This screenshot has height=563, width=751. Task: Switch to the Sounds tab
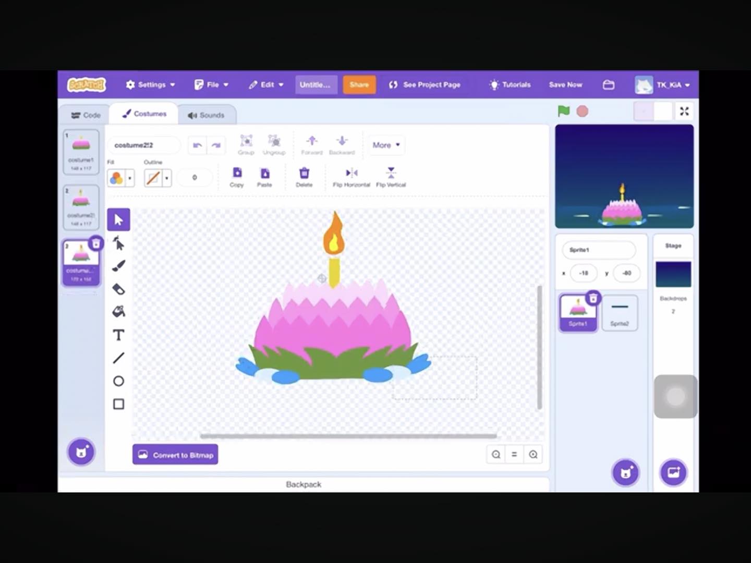coord(206,115)
